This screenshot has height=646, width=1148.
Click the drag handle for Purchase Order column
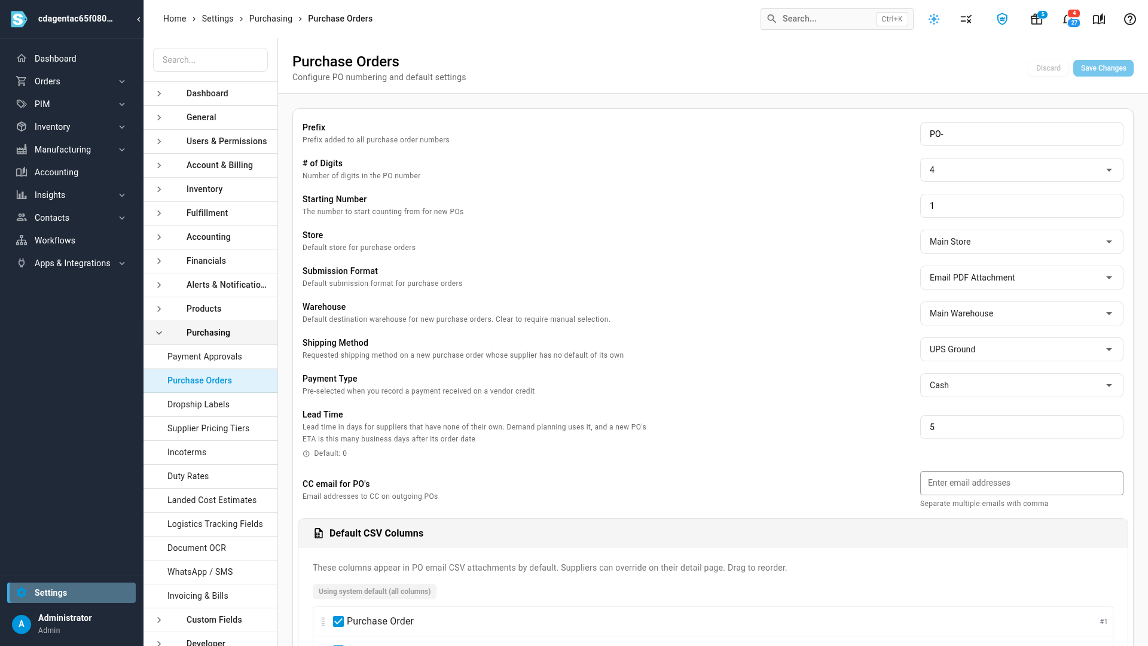[x=323, y=621]
